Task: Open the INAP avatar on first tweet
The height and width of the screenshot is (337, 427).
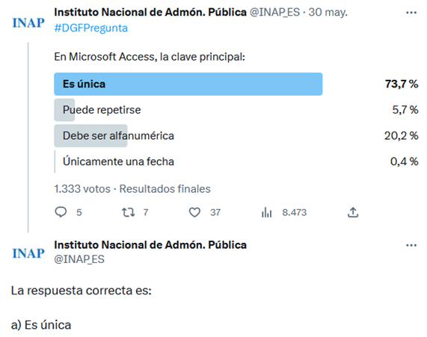Action: [28, 23]
